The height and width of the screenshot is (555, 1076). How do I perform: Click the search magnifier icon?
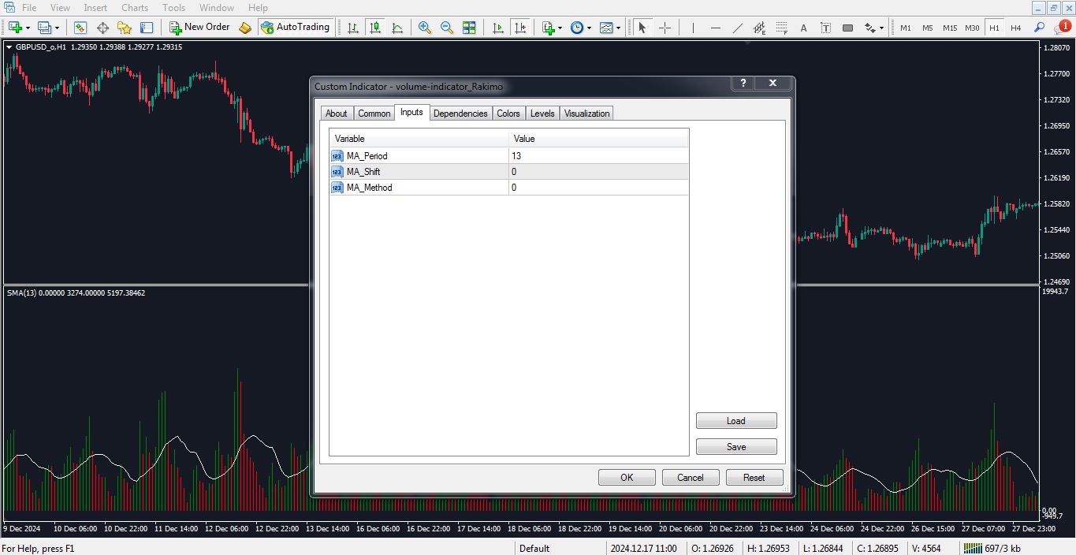pos(1039,28)
